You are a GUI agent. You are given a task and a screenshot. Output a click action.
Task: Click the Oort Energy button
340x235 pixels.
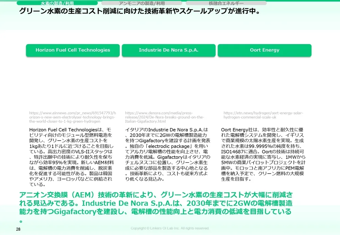coord(265,50)
